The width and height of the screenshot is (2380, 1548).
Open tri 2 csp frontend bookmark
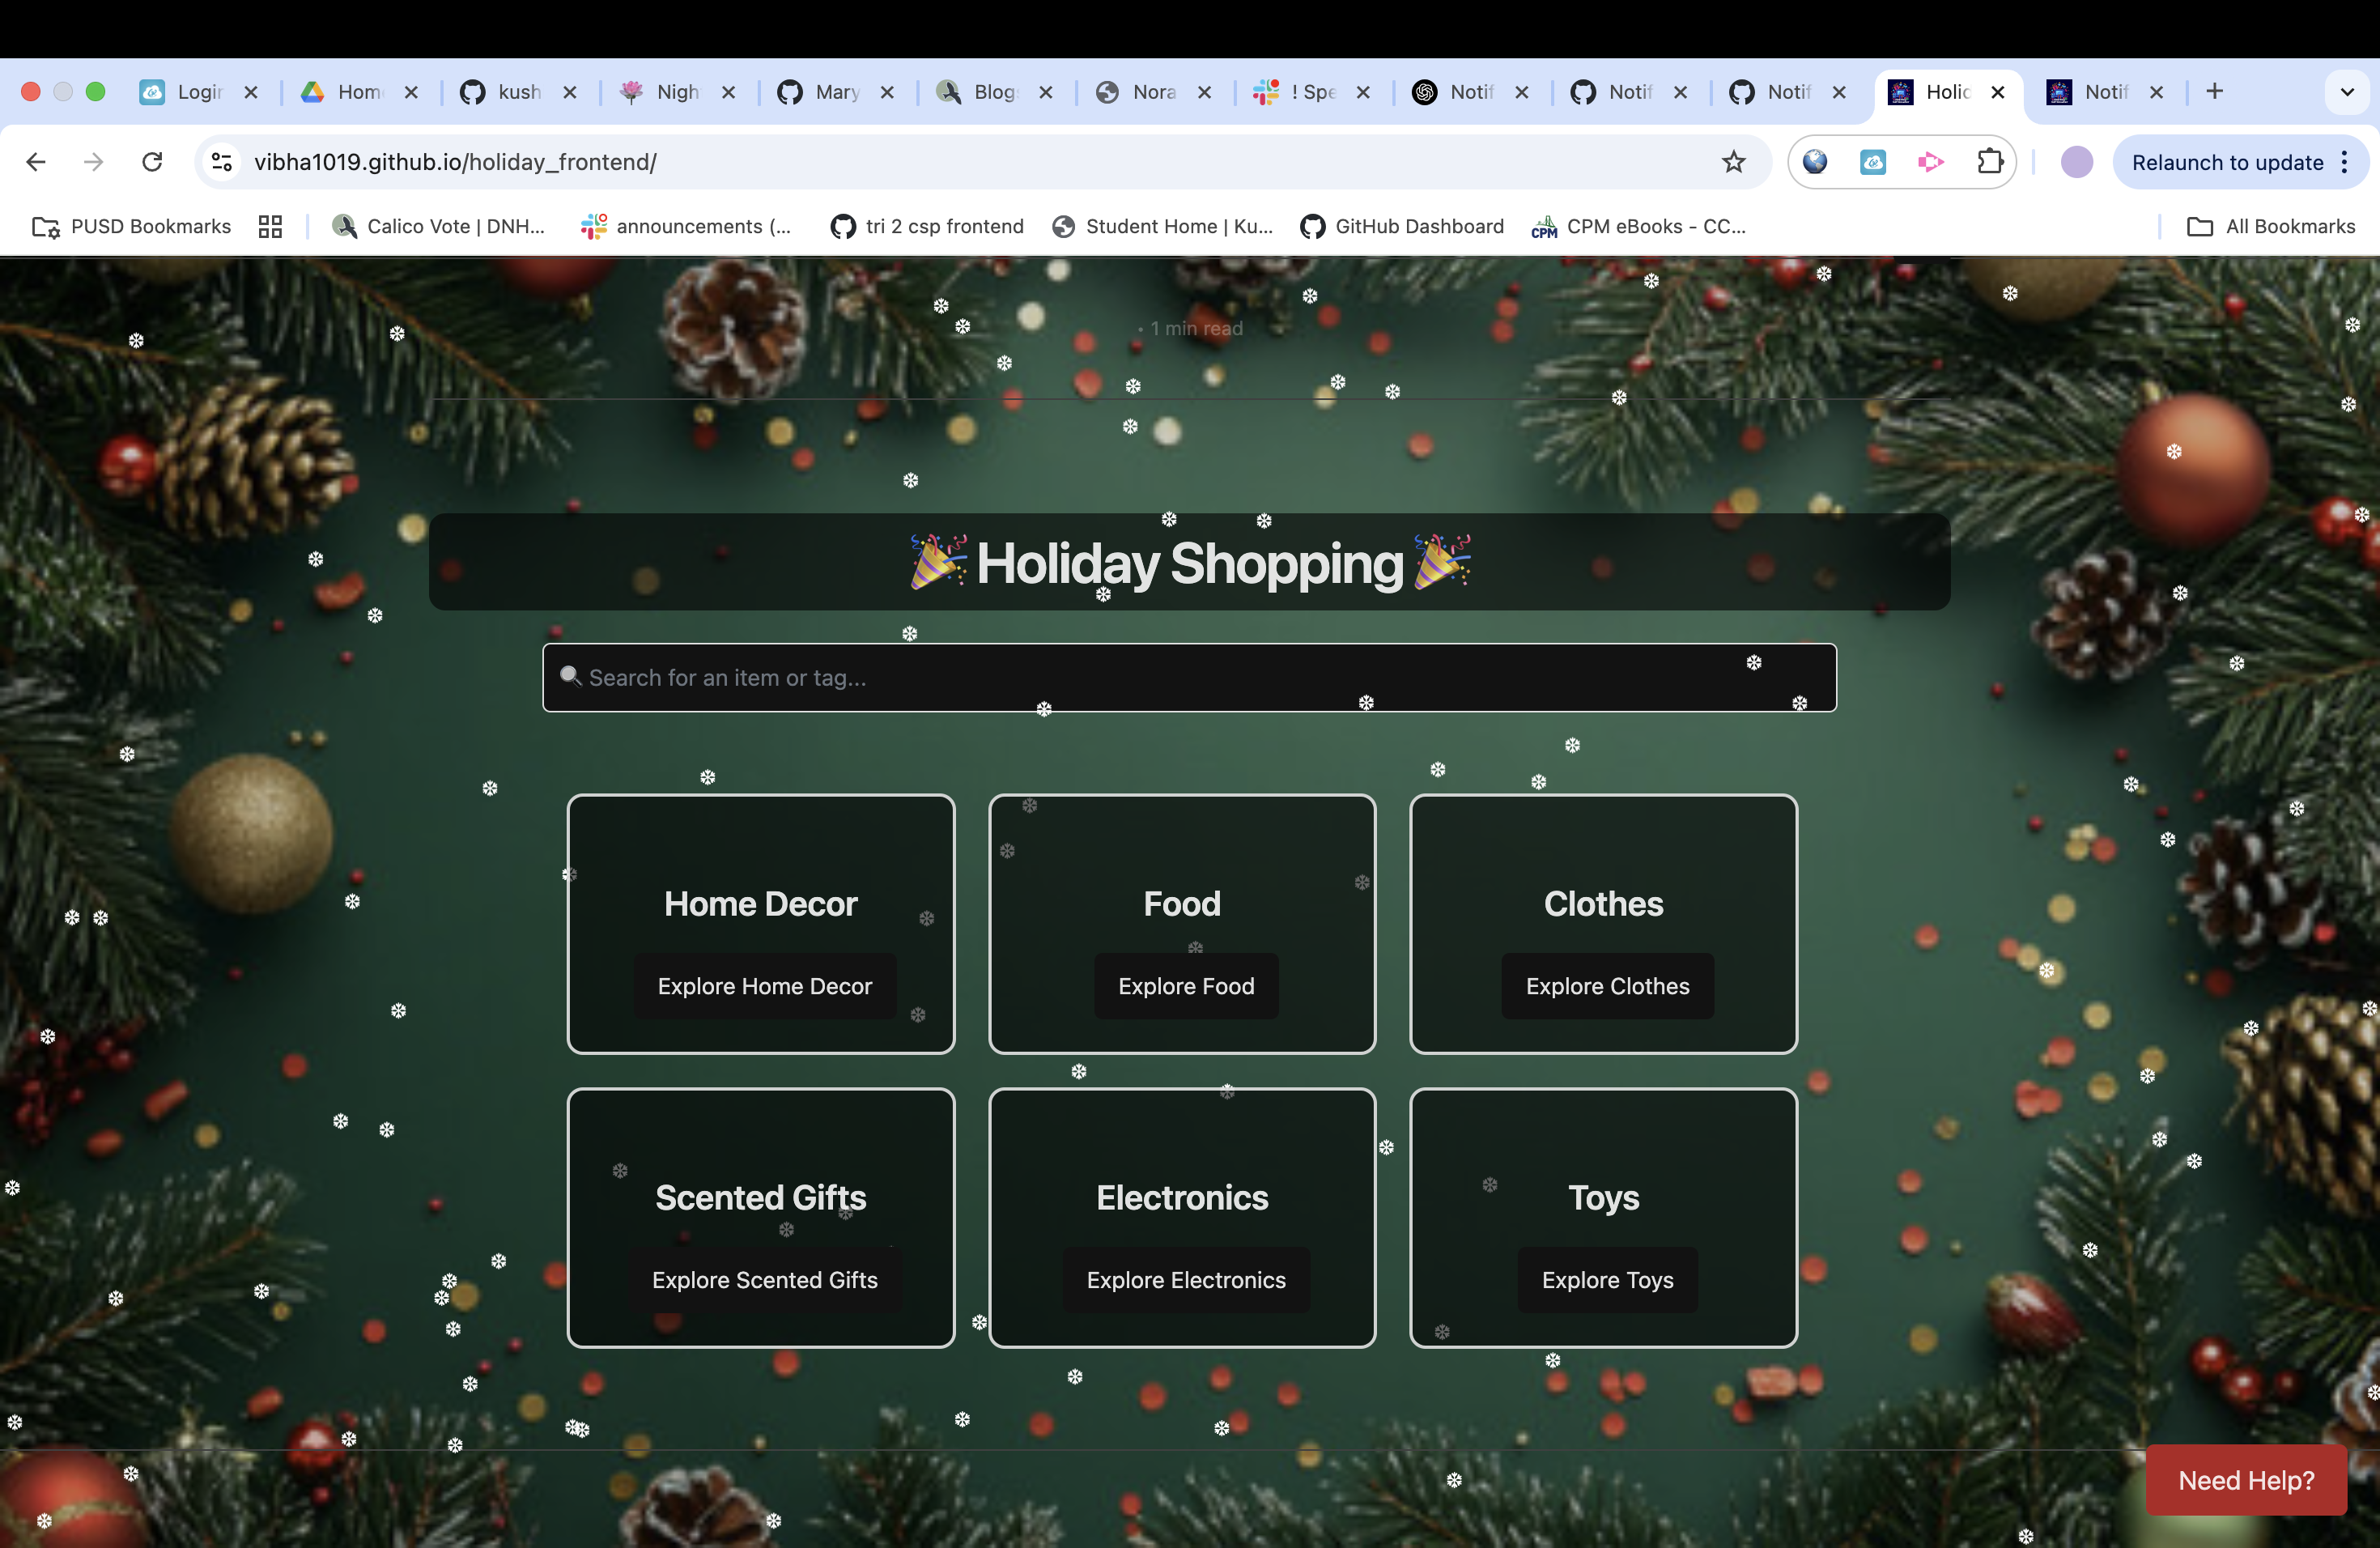click(x=928, y=227)
